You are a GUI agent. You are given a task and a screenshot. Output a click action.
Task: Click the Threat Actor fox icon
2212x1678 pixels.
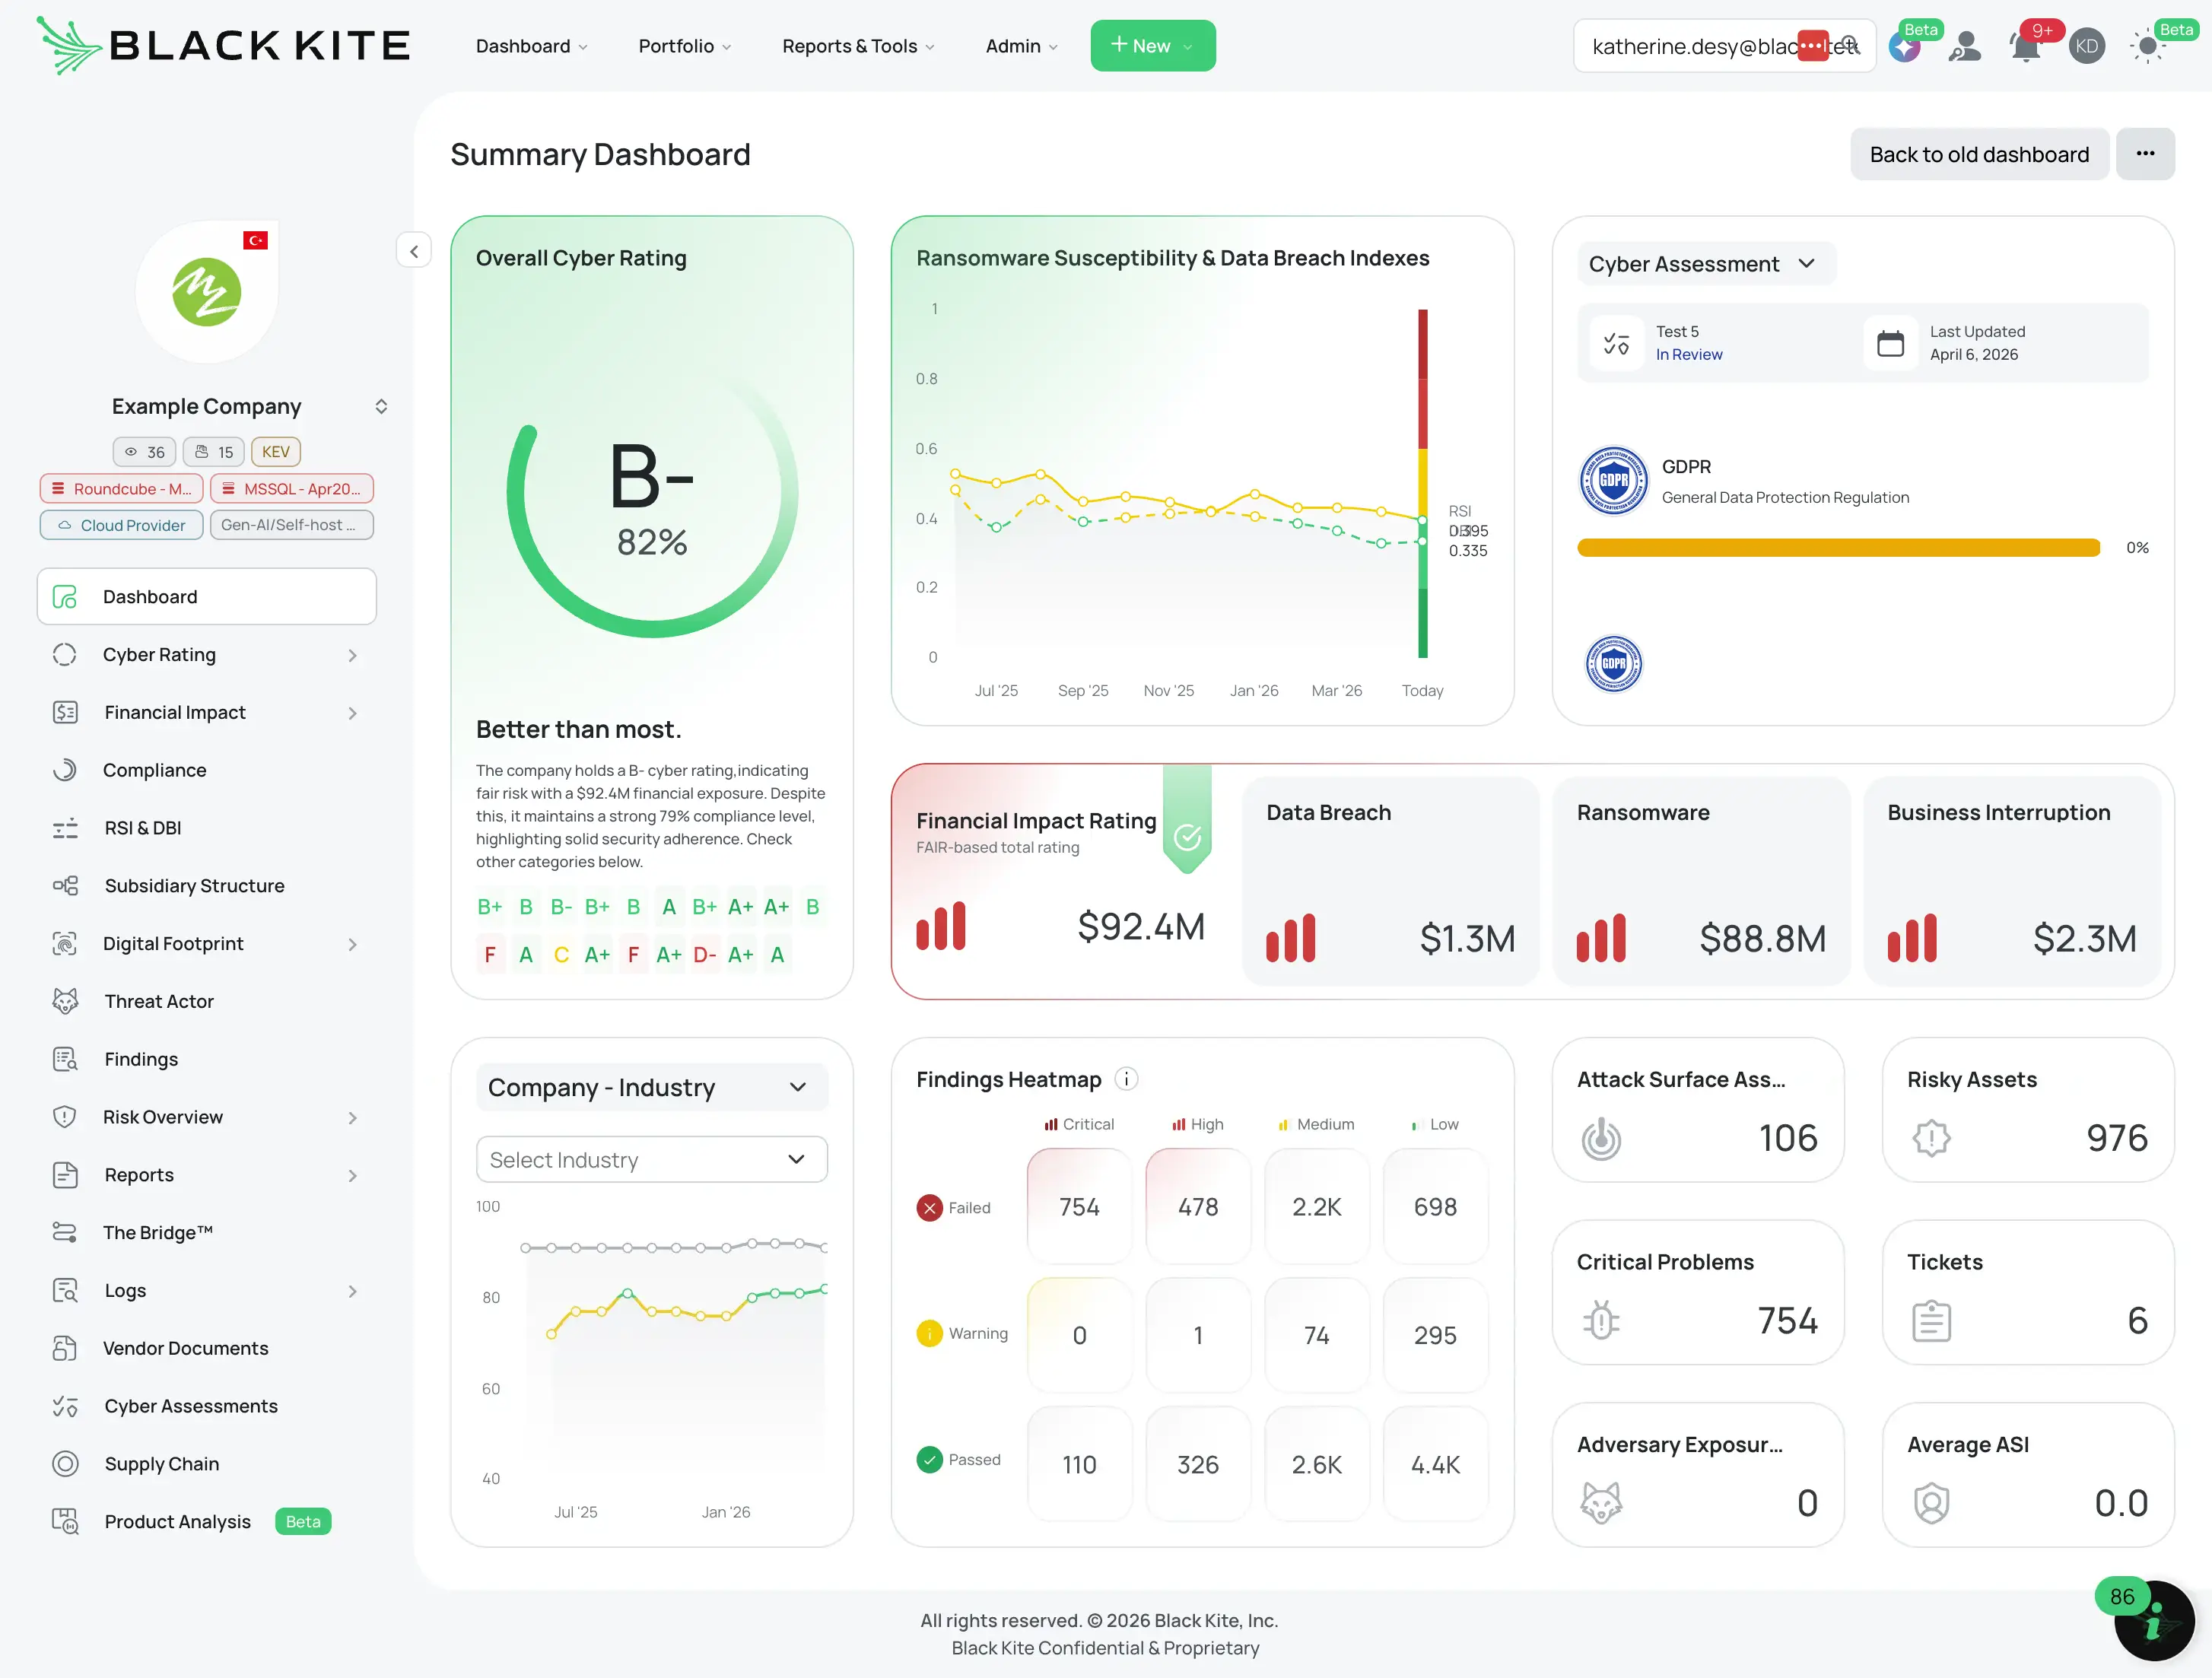(65, 1001)
